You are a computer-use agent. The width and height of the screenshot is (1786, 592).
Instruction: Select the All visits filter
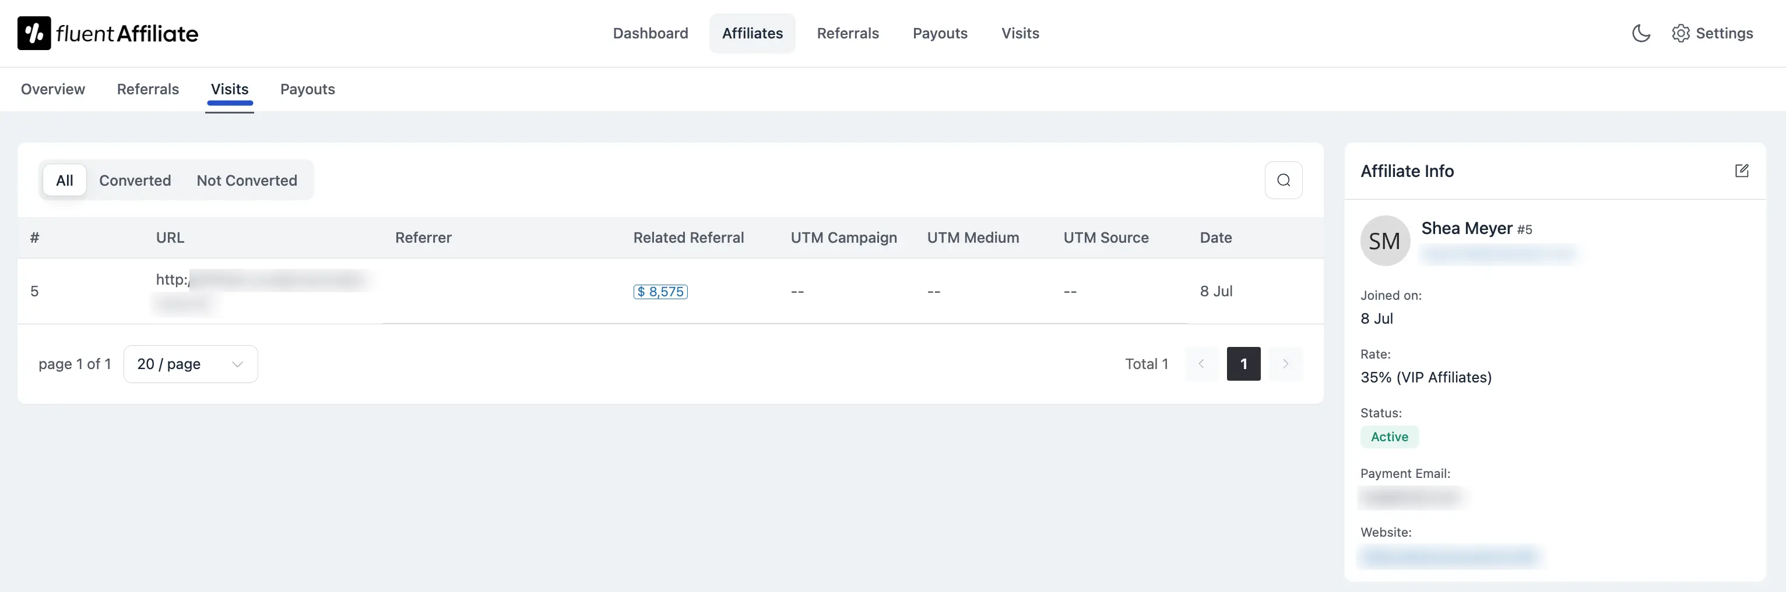64,180
